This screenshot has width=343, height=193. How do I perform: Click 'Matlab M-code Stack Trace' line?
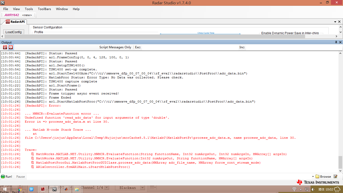[x=58, y=130]
